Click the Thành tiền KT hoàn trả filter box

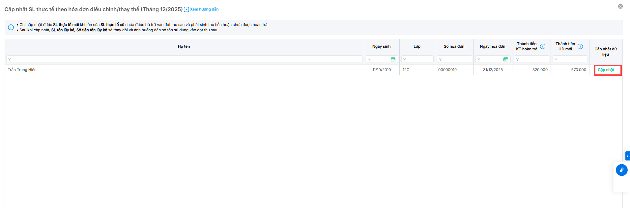[533, 59]
